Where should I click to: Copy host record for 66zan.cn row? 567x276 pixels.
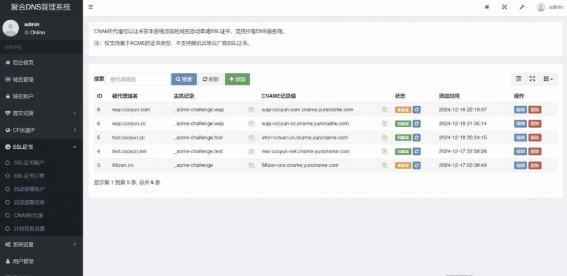tap(251, 165)
